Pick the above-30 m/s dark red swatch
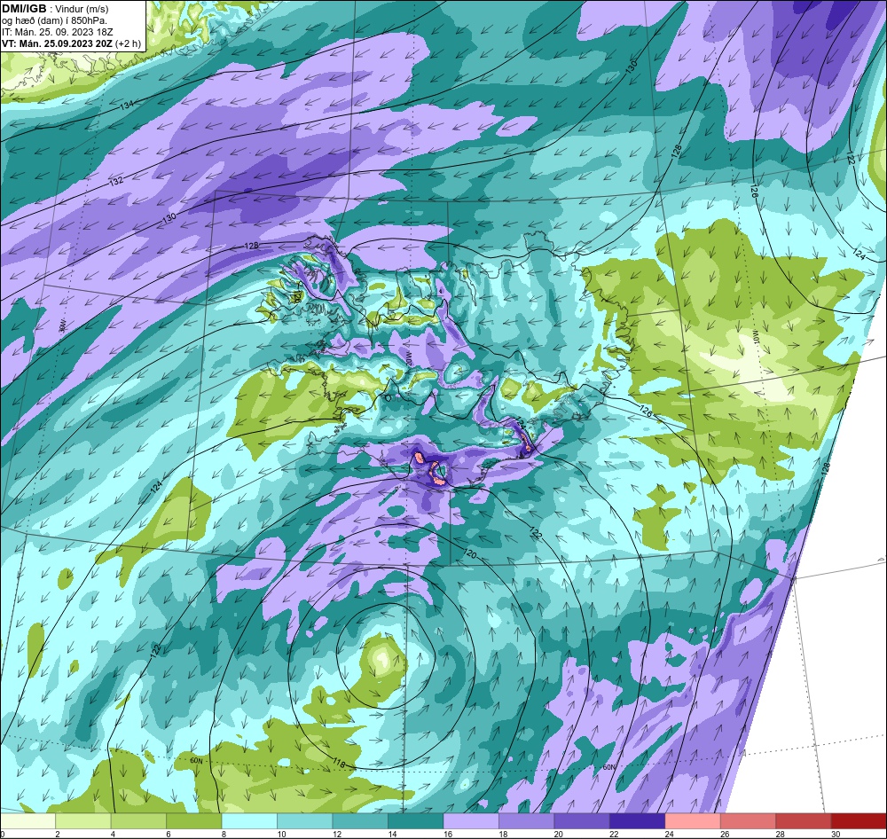The height and width of the screenshot is (839, 887). pyautogui.click(x=860, y=821)
